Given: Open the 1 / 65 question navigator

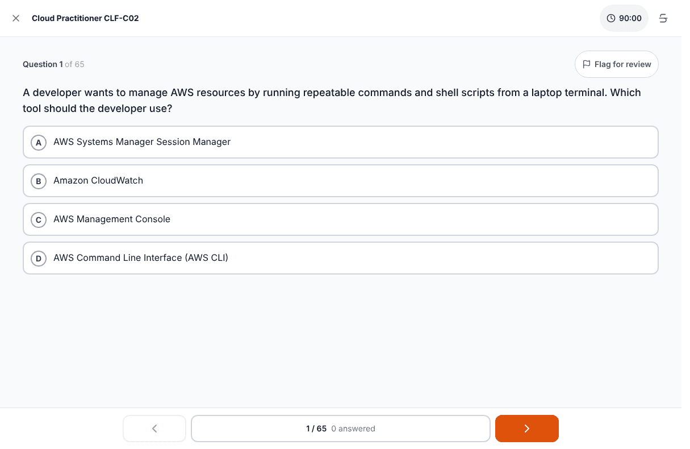Looking at the screenshot, I should tap(341, 429).
